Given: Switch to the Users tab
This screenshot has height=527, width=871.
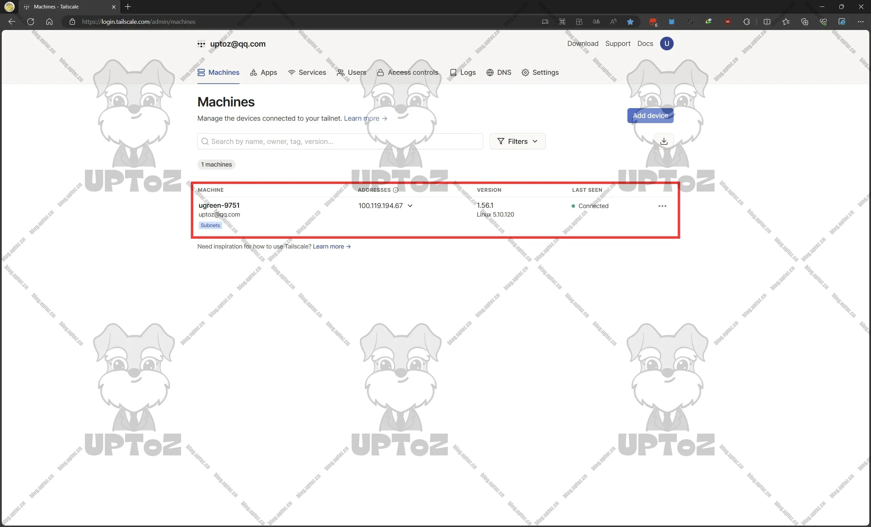Looking at the screenshot, I should point(351,72).
